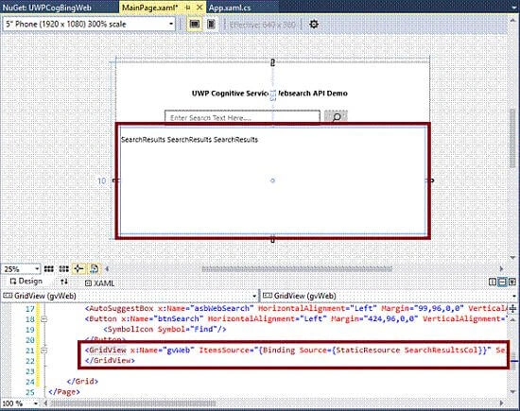Select the MainPage.xaml tab
This screenshot has width=520, height=411.
(x=149, y=8)
